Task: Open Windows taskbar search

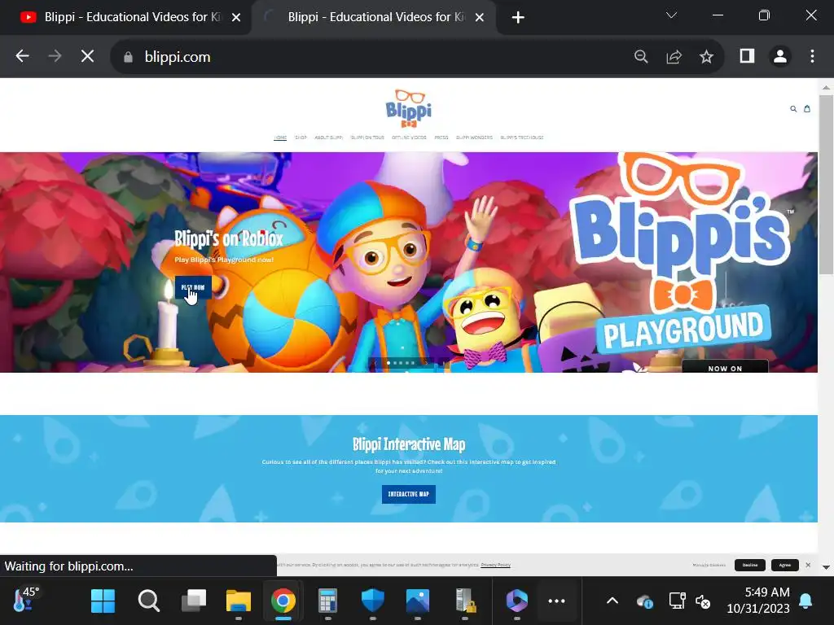Action: tap(148, 601)
